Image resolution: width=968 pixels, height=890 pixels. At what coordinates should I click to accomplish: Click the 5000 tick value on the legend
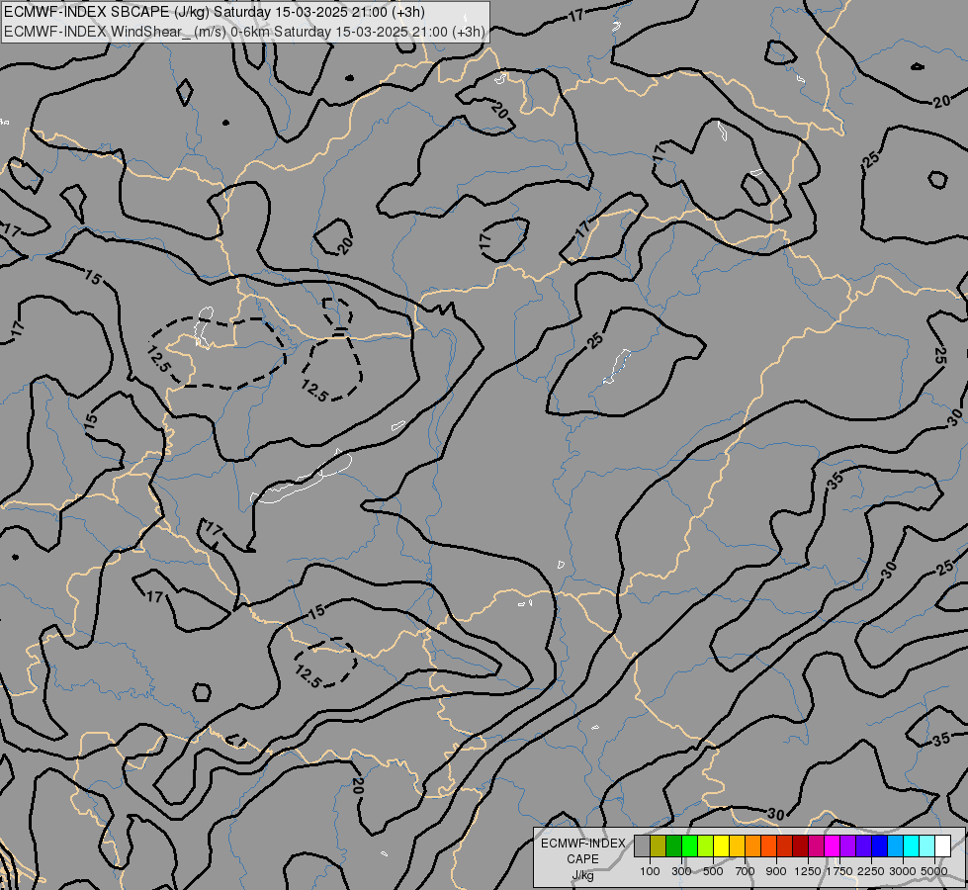[x=934, y=871]
